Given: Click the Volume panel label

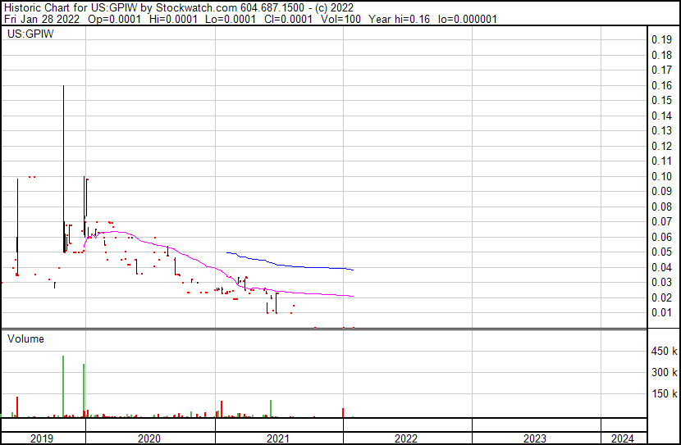Looking at the screenshot, I should pos(25,338).
